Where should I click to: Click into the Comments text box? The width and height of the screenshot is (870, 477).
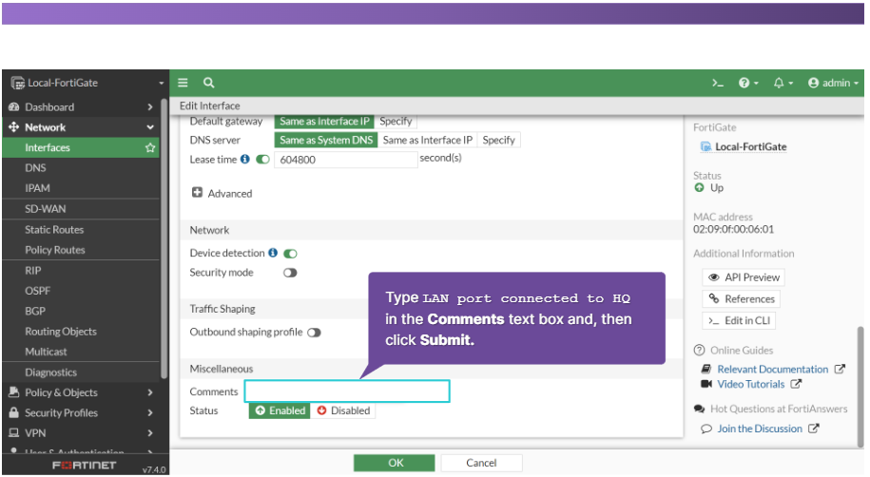coord(347,391)
